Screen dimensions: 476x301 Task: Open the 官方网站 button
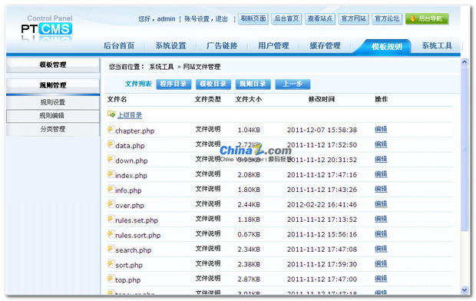point(353,19)
